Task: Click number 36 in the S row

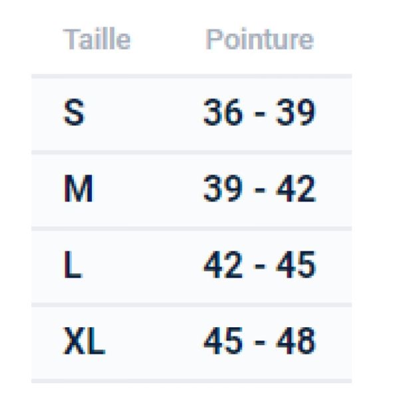Action: [x=223, y=112]
